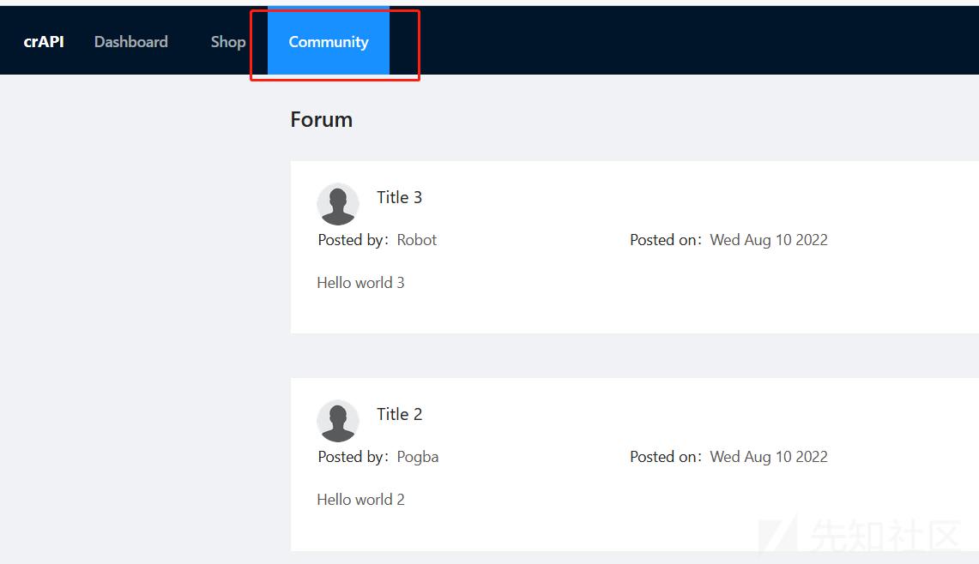Click the avatar icon beside Title 2
This screenshot has height=564, width=979.
click(338, 421)
